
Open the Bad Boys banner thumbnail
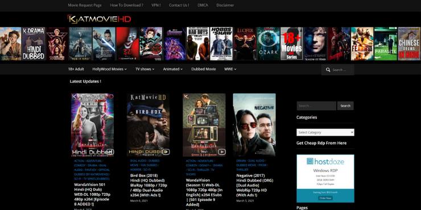pyautogui.click(x=198, y=44)
